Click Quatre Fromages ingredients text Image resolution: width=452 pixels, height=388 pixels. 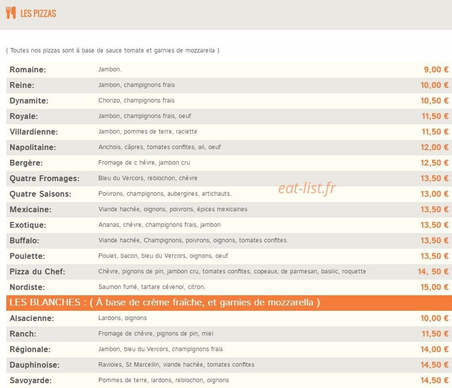pos(148,178)
